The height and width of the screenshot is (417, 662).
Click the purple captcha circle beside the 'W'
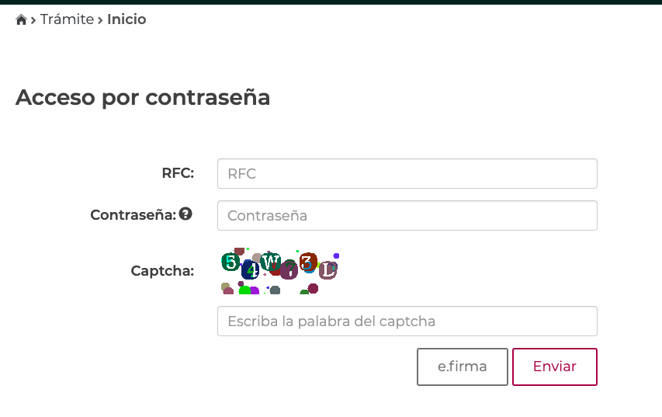pyautogui.click(x=289, y=269)
